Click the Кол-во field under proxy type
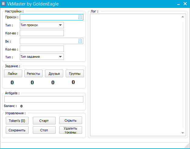Image resolution: width=190 pixels, height=149 pixels. 42,33
